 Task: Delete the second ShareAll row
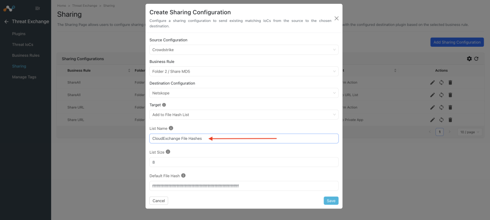pyautogui.click(x=450, y=95)
